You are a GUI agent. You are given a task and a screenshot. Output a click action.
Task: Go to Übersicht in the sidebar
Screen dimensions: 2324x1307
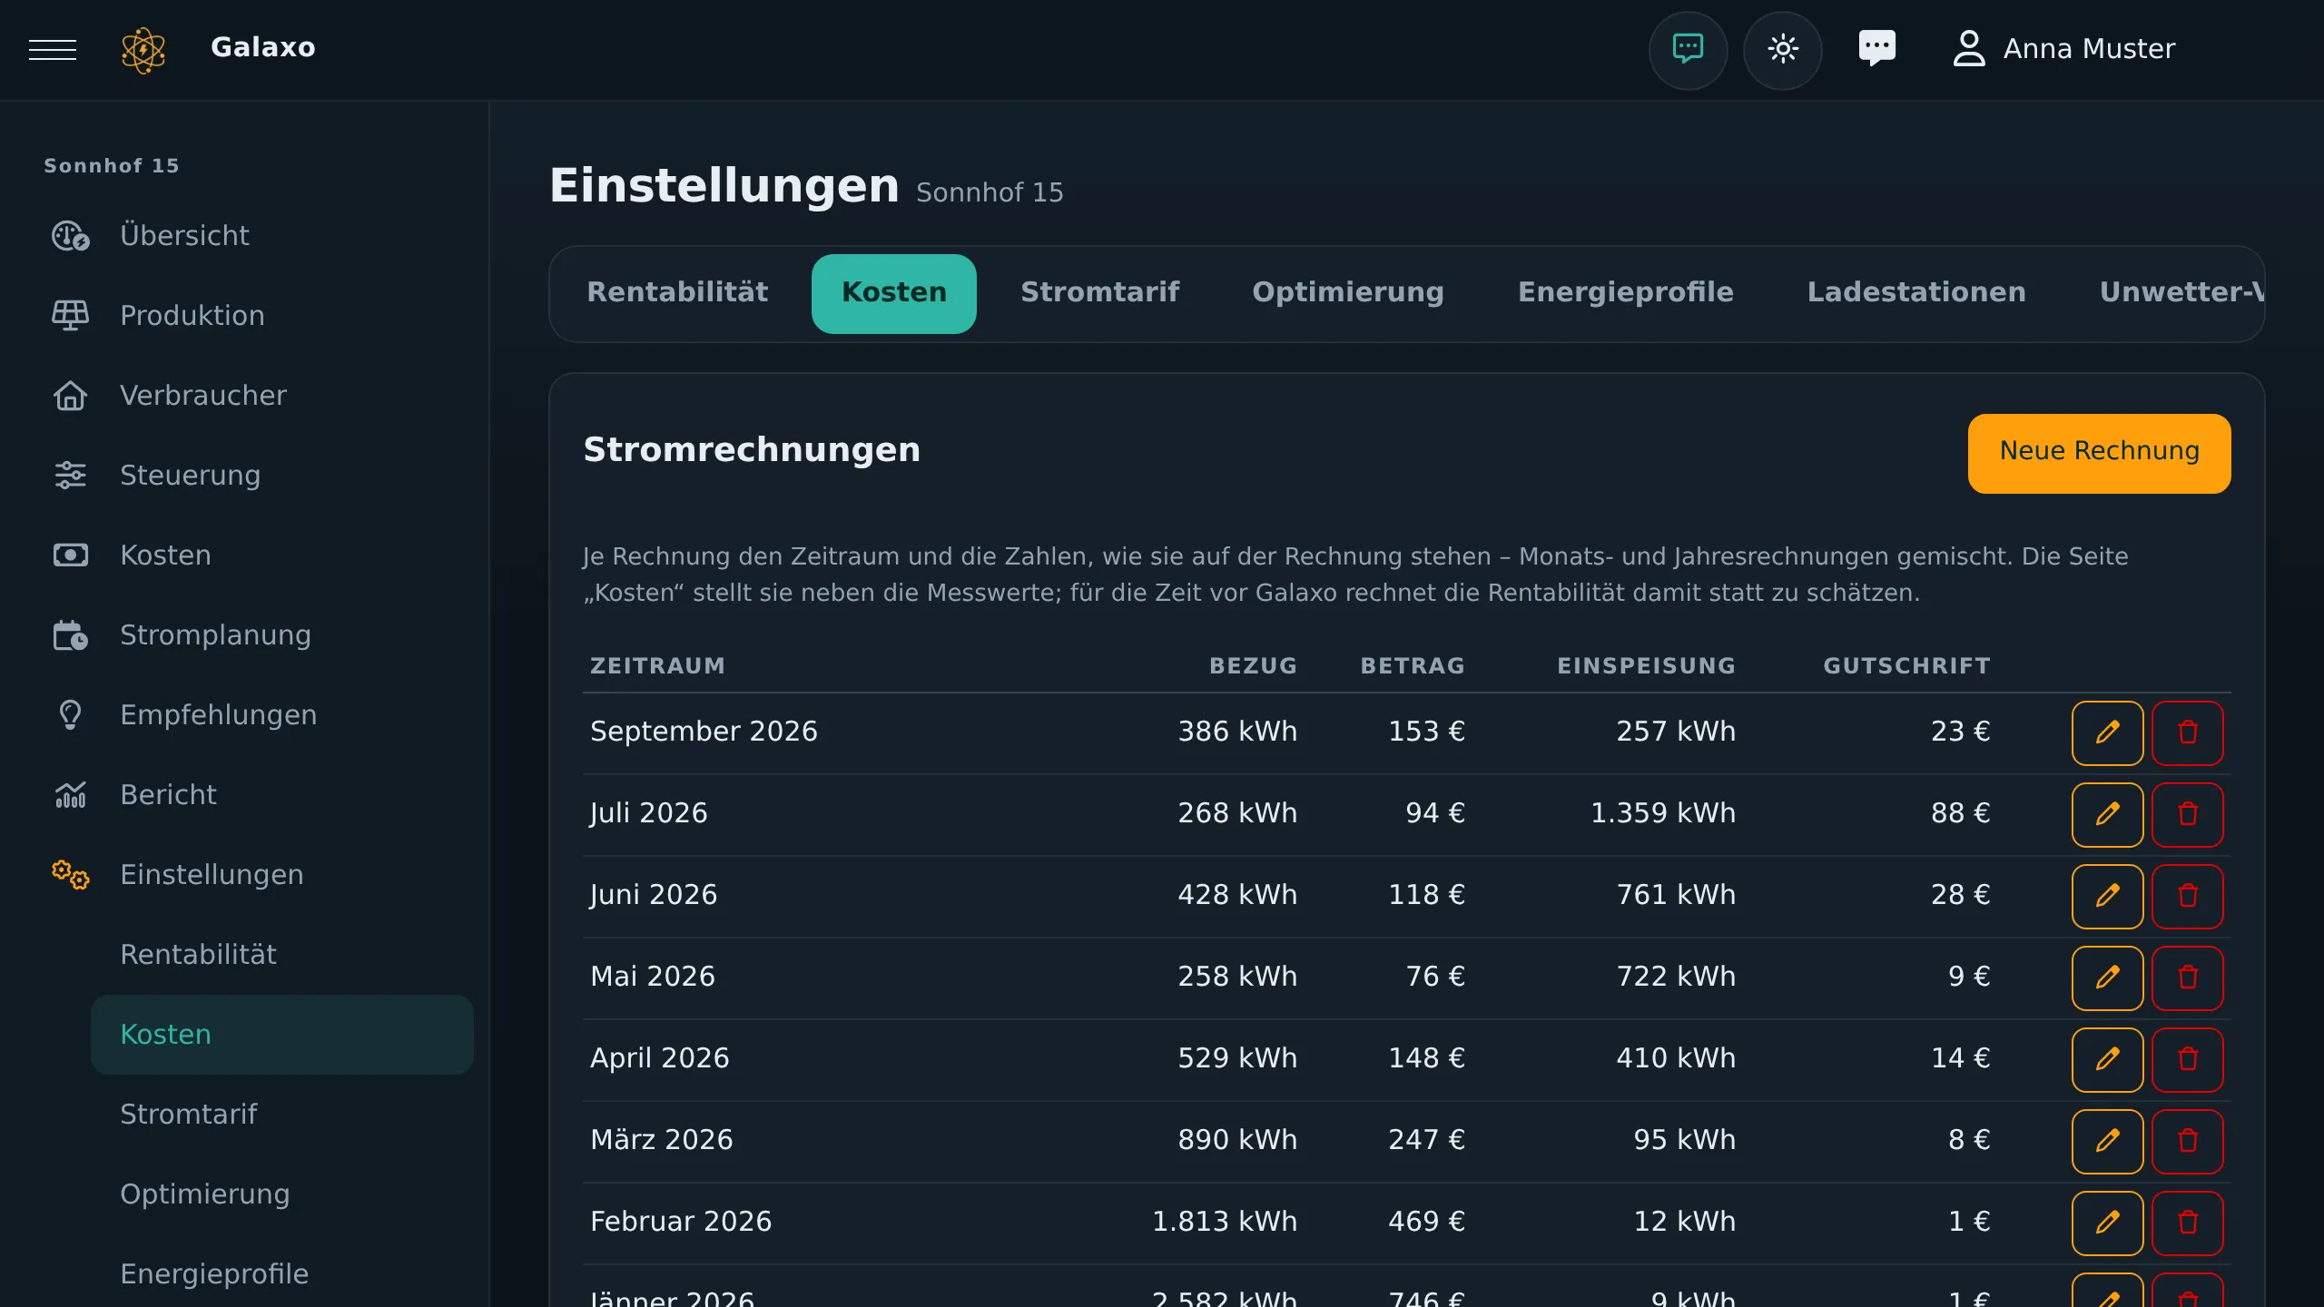click(x=244, y=235)
